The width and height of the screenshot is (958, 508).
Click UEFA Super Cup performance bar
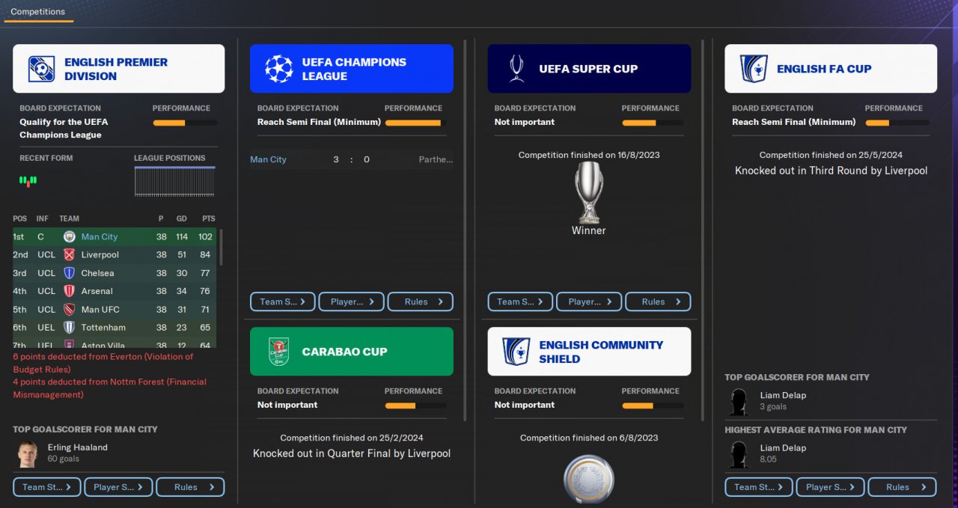tap(653, 123)
